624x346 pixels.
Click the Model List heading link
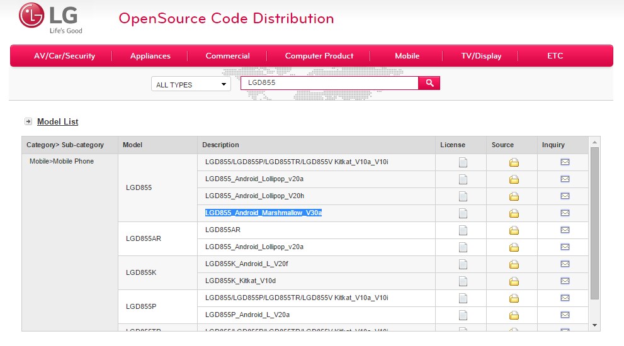point(58,121)
